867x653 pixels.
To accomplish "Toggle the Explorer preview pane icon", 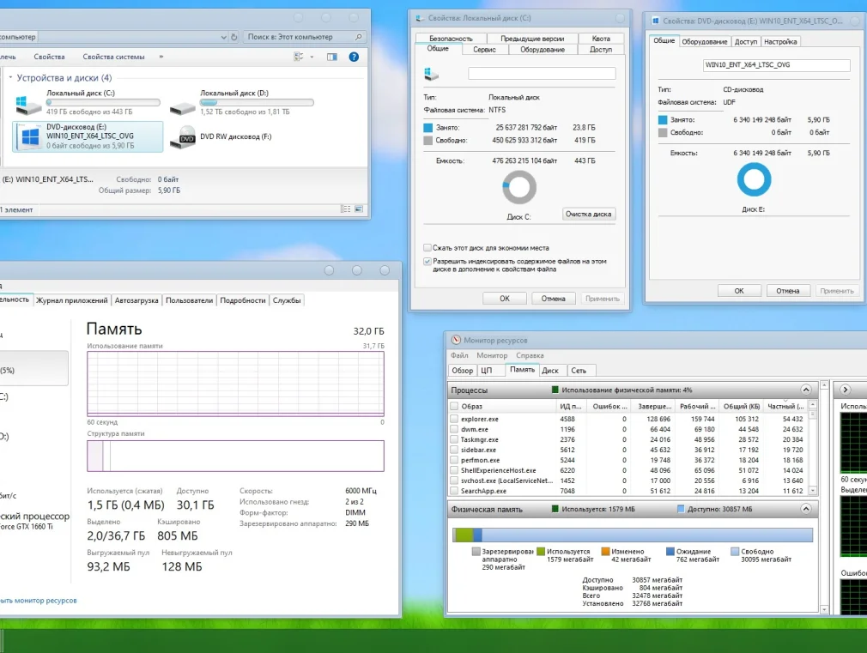I will tap(331, 57).
